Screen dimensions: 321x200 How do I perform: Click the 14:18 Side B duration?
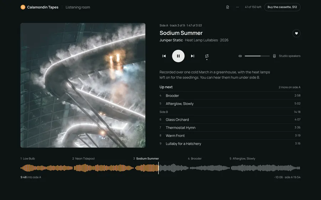click(297, 112)
